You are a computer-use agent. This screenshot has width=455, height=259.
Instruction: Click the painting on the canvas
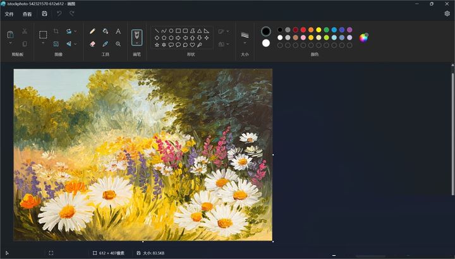(x=143, y=155)
